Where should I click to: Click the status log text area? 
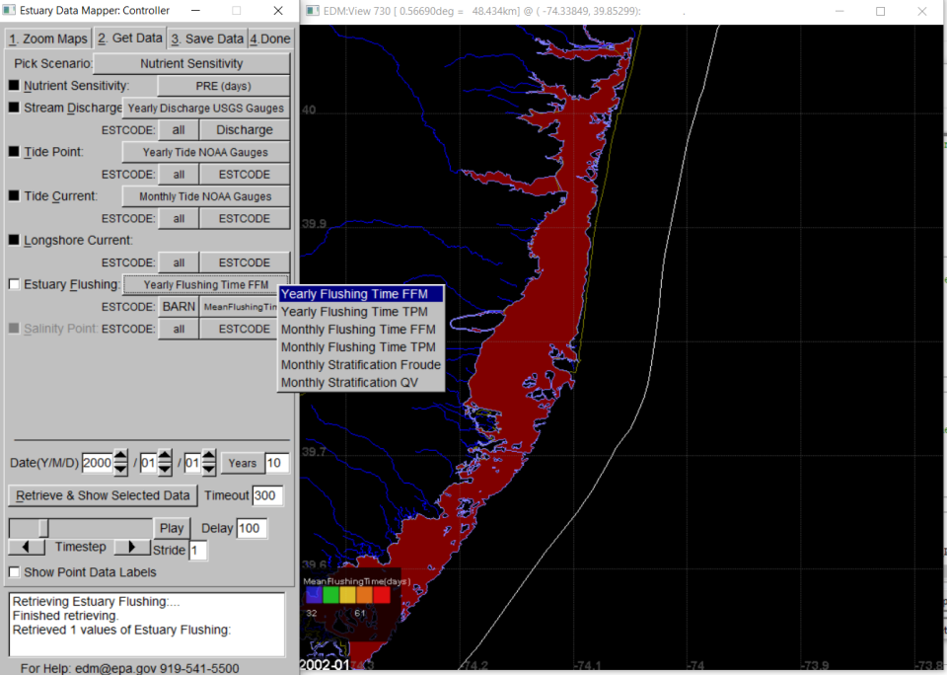[x=147, y=625]
